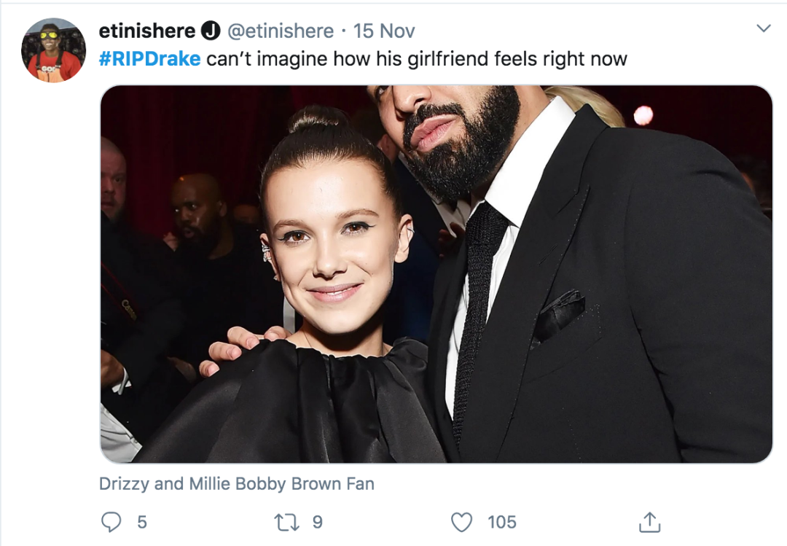This screenshot has width=787, height=546.
Task: Click the retweet count of 9
Action: coord(317,522)
